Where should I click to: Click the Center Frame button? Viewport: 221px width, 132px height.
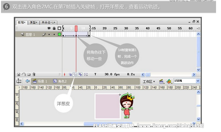click(65, 74)
